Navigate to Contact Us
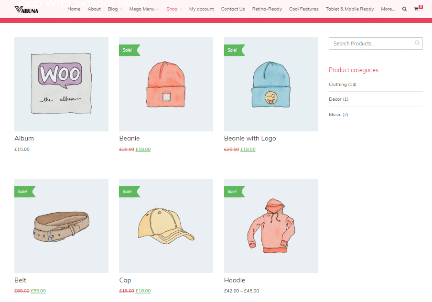Image resolution: width=432 pixels, height=302 pixels. click(x=233, y=9)
